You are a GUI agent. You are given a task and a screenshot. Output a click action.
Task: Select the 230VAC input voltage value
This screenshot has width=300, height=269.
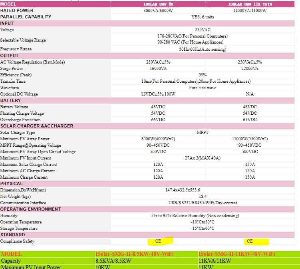[203, 30]
